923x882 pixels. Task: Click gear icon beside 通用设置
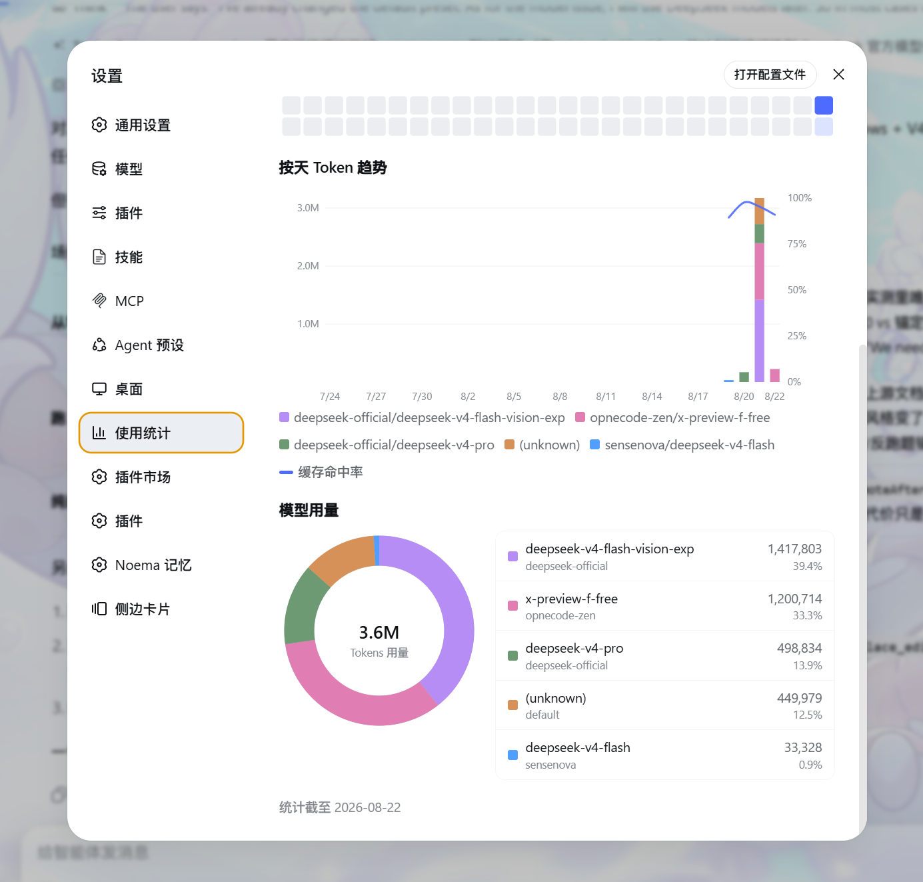tap(99, 125)
